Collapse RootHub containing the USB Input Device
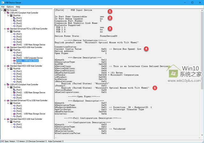The height and width of the screenshot is (143, 204). click(x=8, y=50)
